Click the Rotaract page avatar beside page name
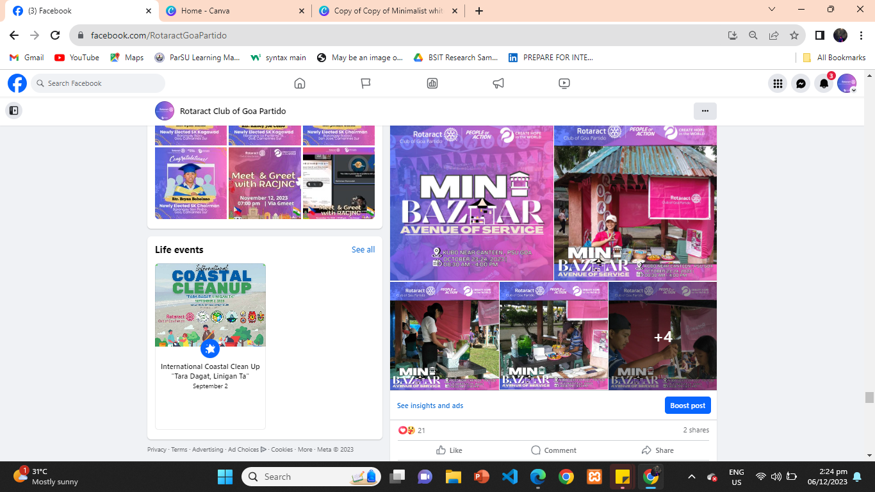Viewport: 875px width, 492px height. point(165,111)
